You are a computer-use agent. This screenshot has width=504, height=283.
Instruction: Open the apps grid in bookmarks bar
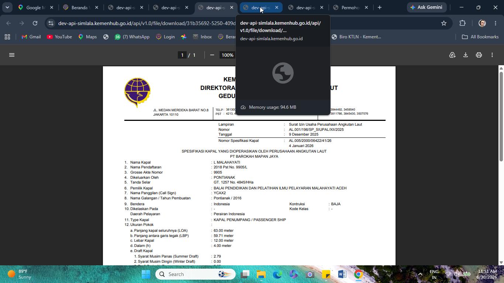coord(7,37)
